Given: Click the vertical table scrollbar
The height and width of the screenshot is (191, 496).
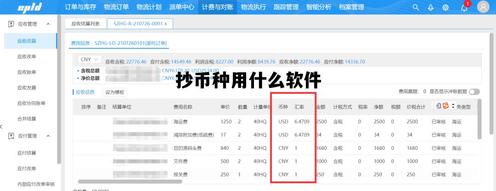Looking at the screenshot, I should (479, 119).
